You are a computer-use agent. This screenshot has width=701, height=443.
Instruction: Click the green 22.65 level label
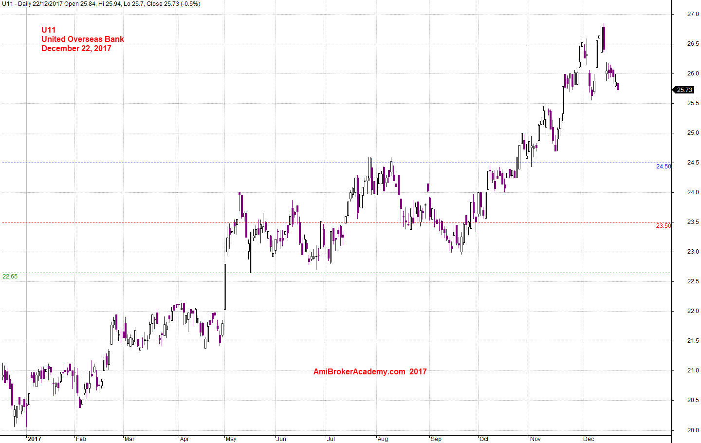[x=10, y=277]
